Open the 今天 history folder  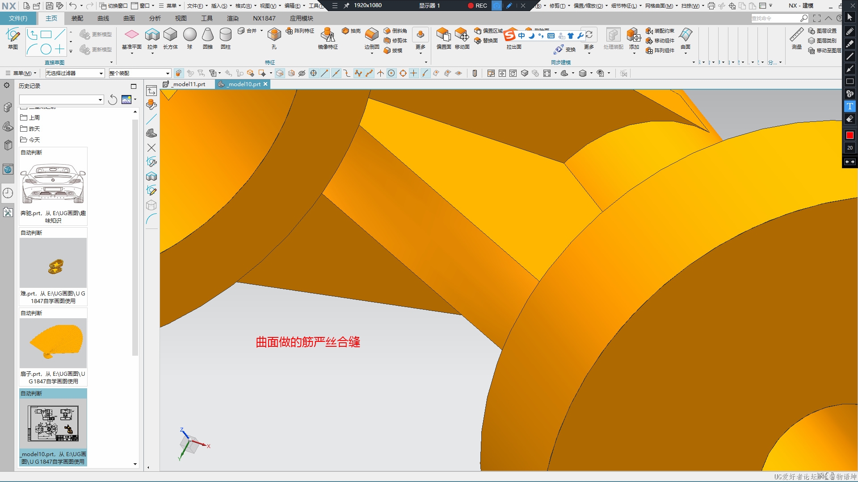pos(30,140)
